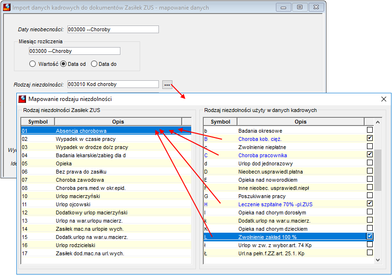Click down arrow of right list scrollbar

pyautogui.click(x=378, y=260)
